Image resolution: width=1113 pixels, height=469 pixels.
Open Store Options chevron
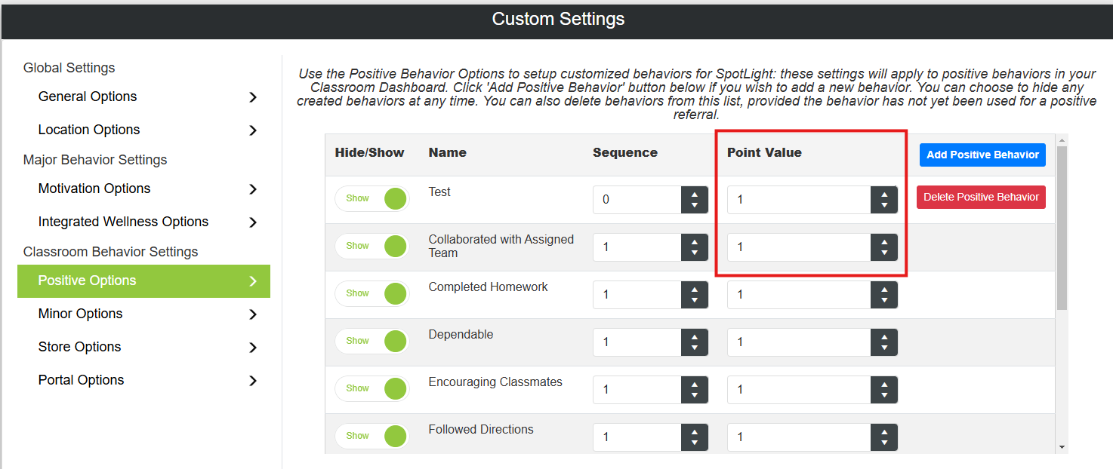(253, 348)
